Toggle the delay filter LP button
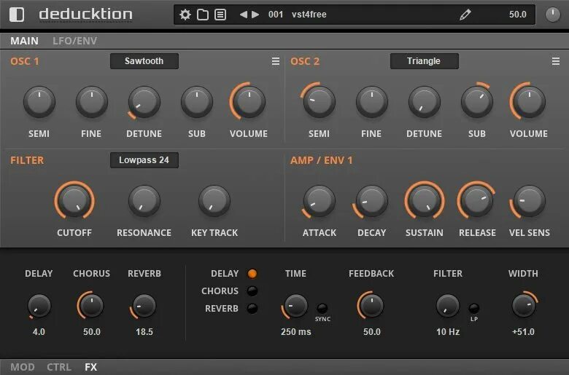 (474, 308)
